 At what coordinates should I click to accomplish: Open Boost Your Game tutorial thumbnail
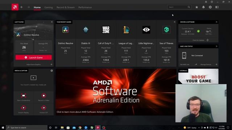(198, 77)
